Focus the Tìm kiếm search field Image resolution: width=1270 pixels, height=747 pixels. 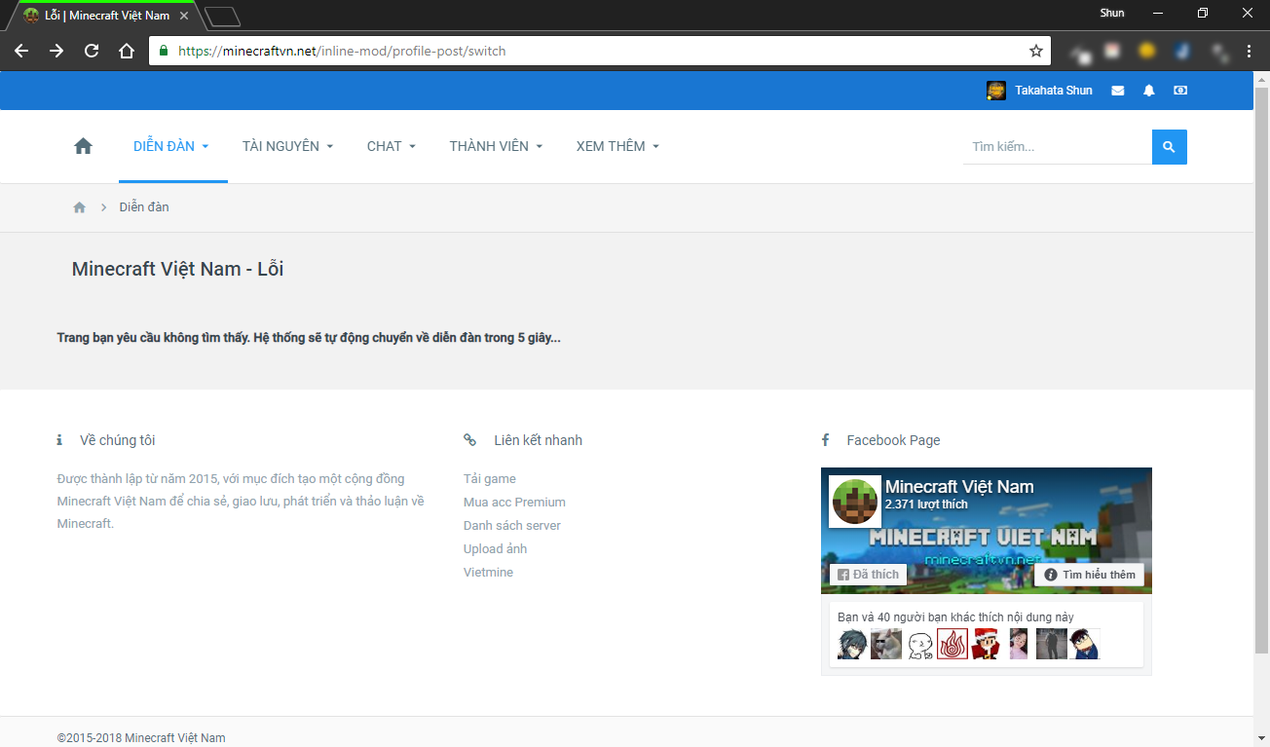coord(1058,147)
